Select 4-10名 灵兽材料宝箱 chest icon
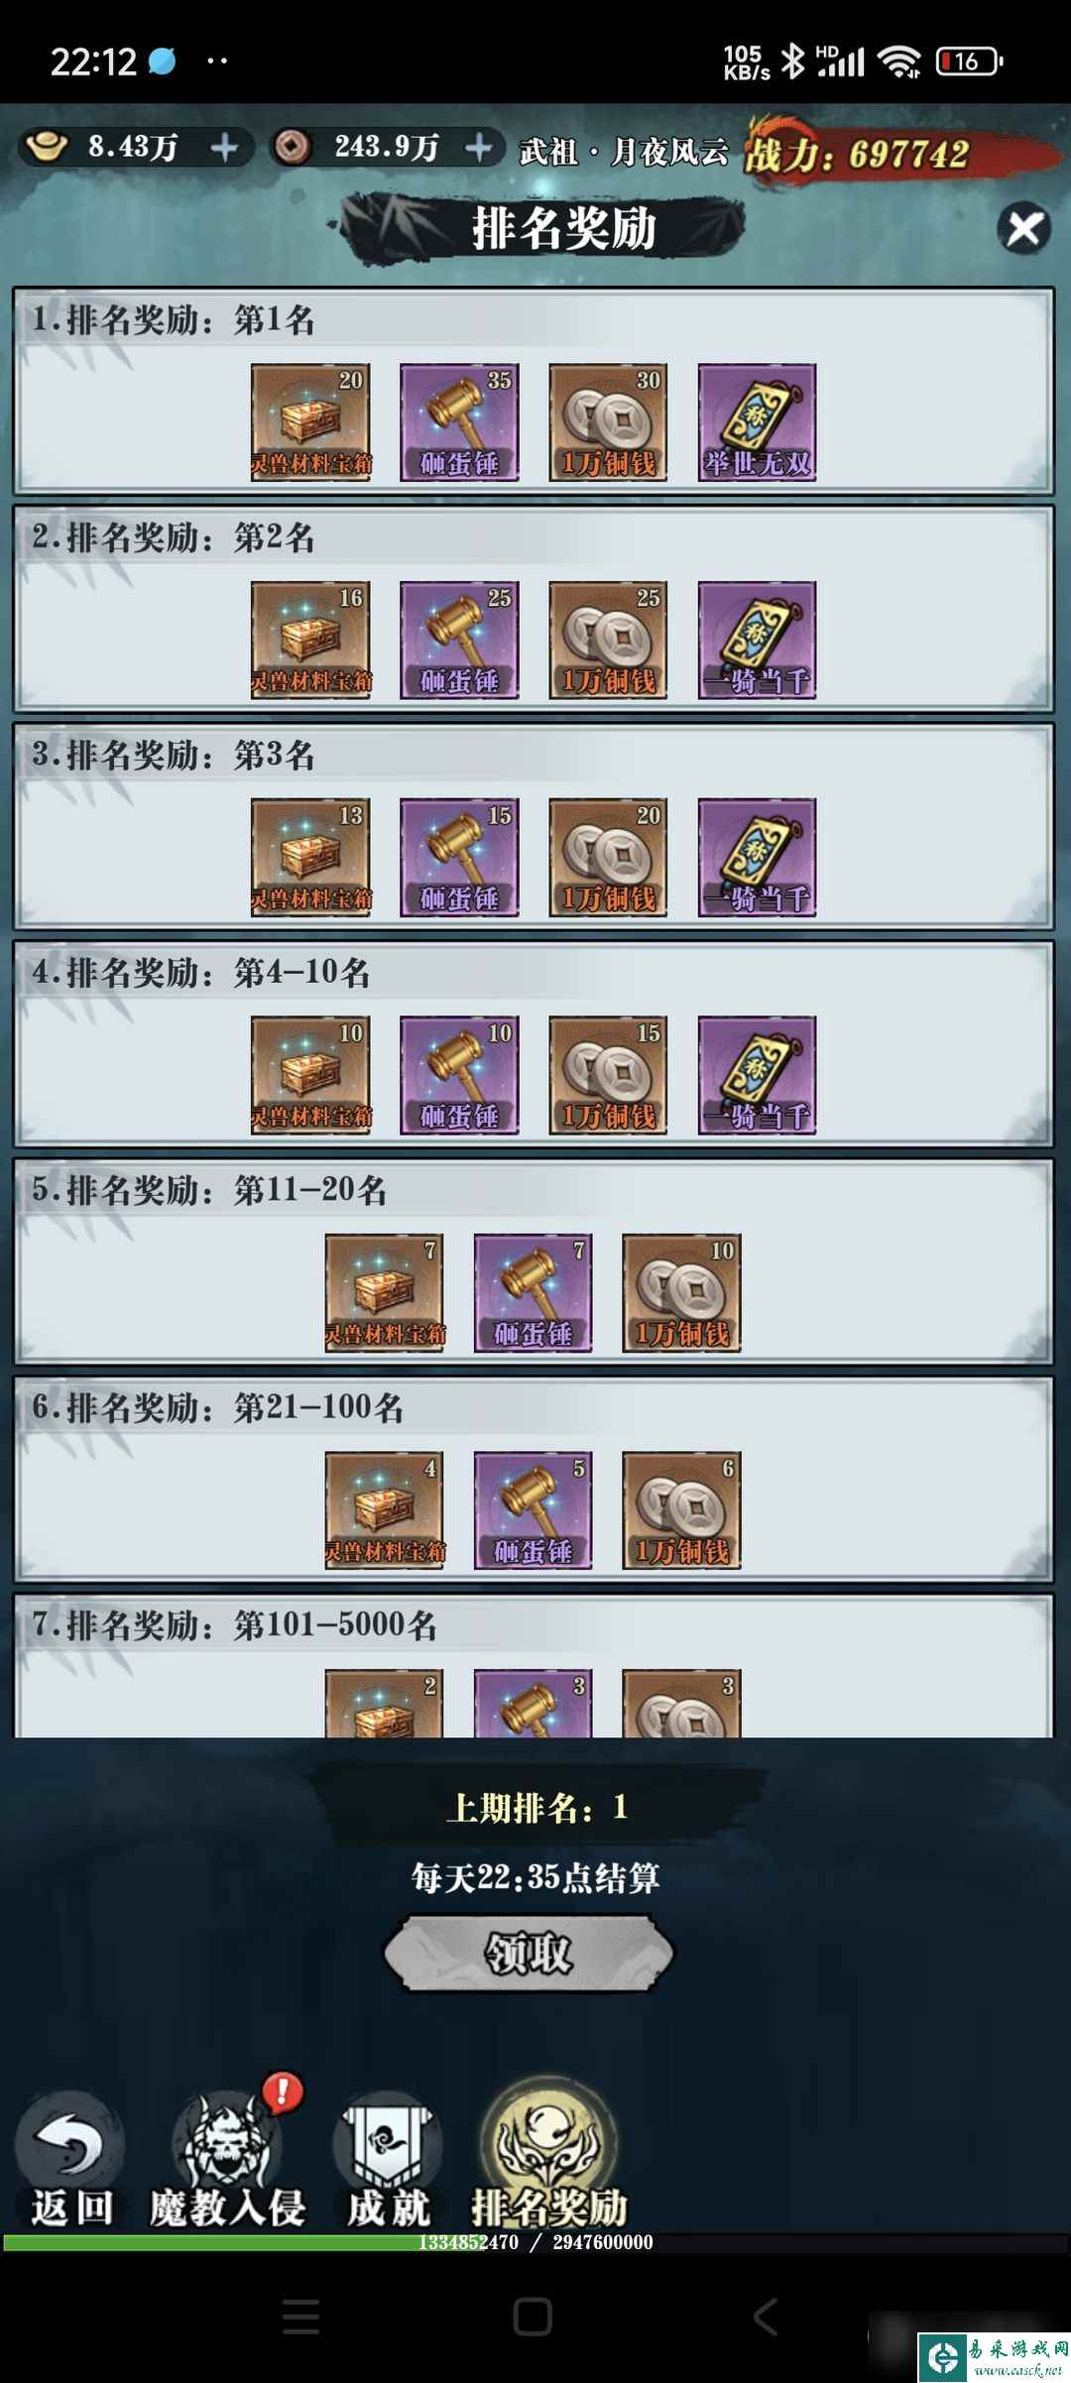 310,1075
